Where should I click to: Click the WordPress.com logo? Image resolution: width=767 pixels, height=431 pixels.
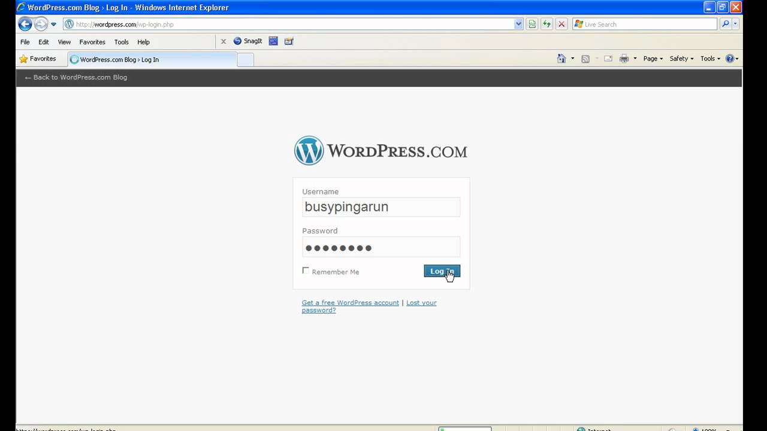381,151
